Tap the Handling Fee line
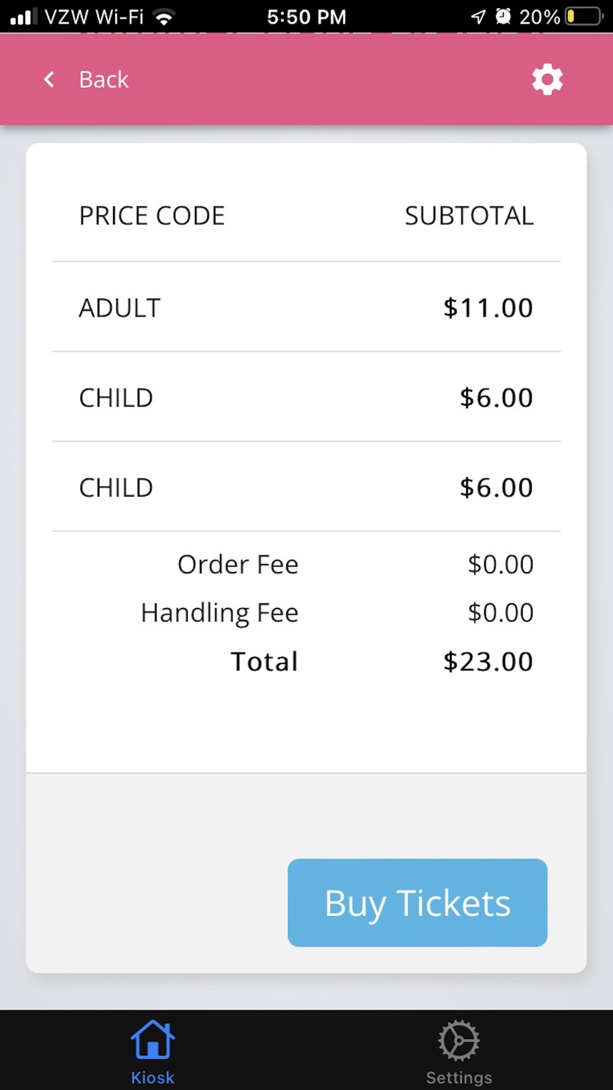613x1090 pixels. click(x=219, y=612)
